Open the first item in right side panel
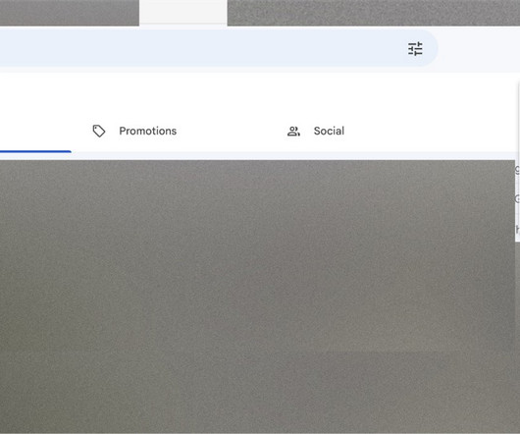Screen dimensions: 520x434 point(517,170)
